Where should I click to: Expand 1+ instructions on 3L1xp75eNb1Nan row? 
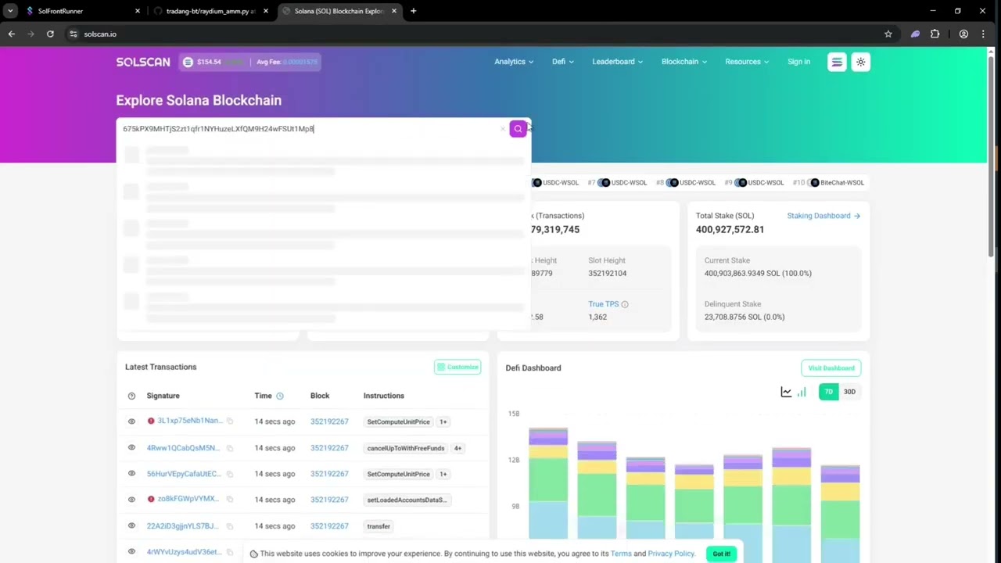click(x=443, y=422)
